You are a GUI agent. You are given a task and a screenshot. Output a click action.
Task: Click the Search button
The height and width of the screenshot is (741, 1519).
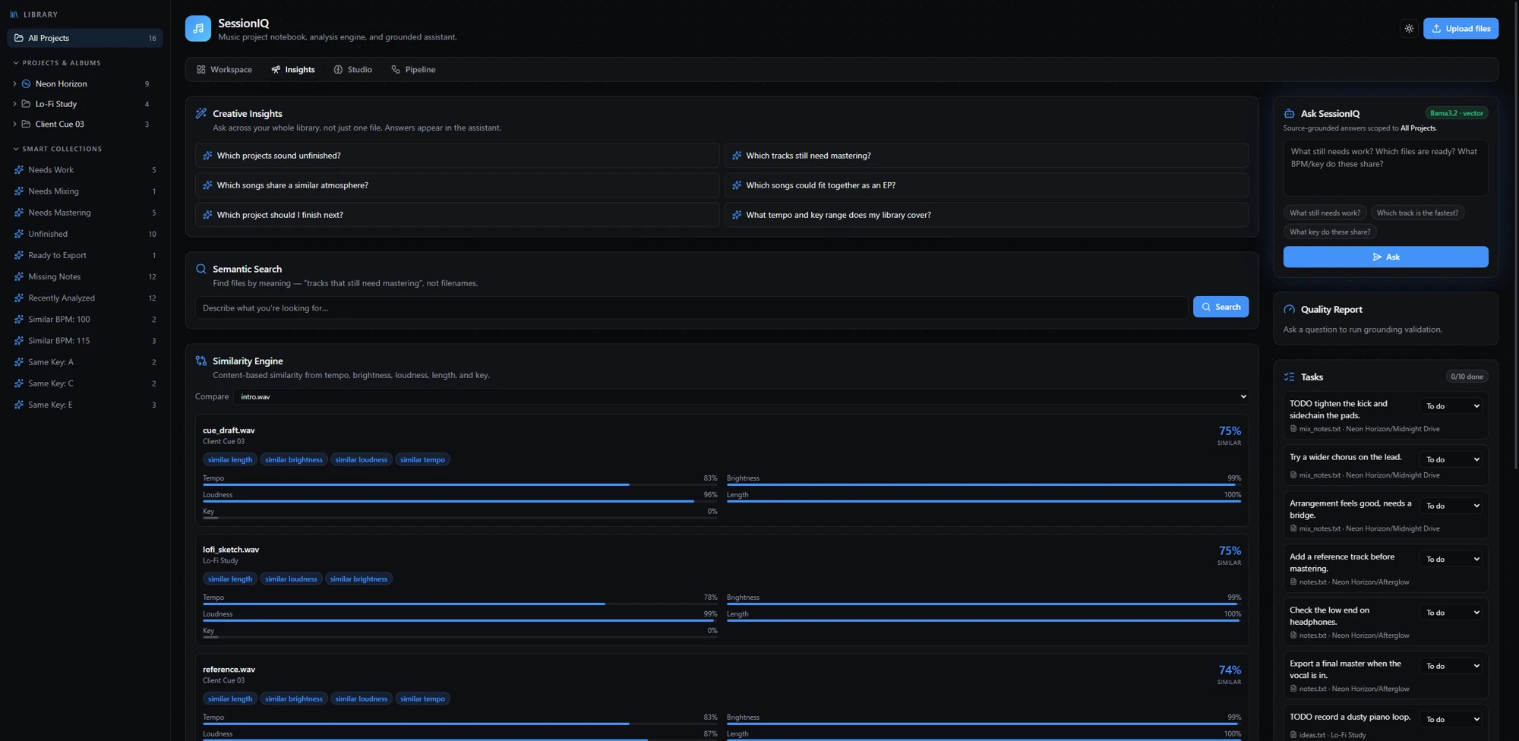[1221, 307]
